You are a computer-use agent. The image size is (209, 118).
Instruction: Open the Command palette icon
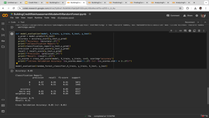tap(3, 106)
